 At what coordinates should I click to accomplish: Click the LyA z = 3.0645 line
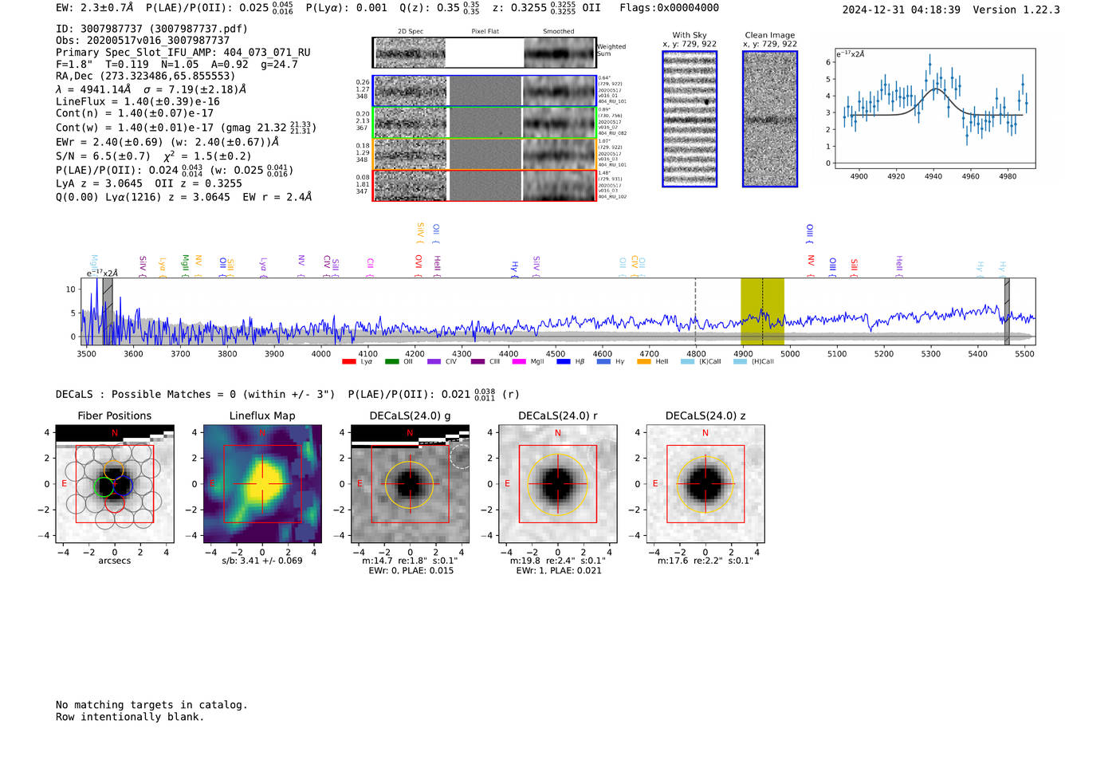(149, 183)
